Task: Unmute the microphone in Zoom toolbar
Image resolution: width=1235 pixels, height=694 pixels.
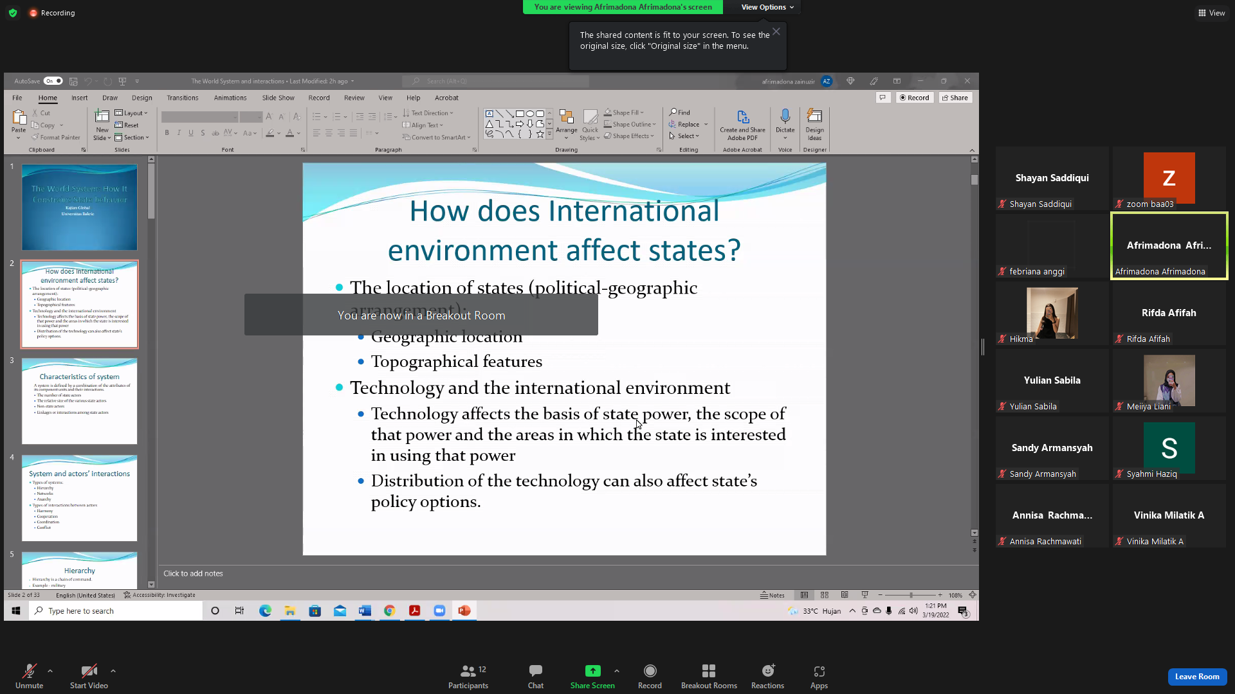Action: pyautogui.click(x=29, y=676)
